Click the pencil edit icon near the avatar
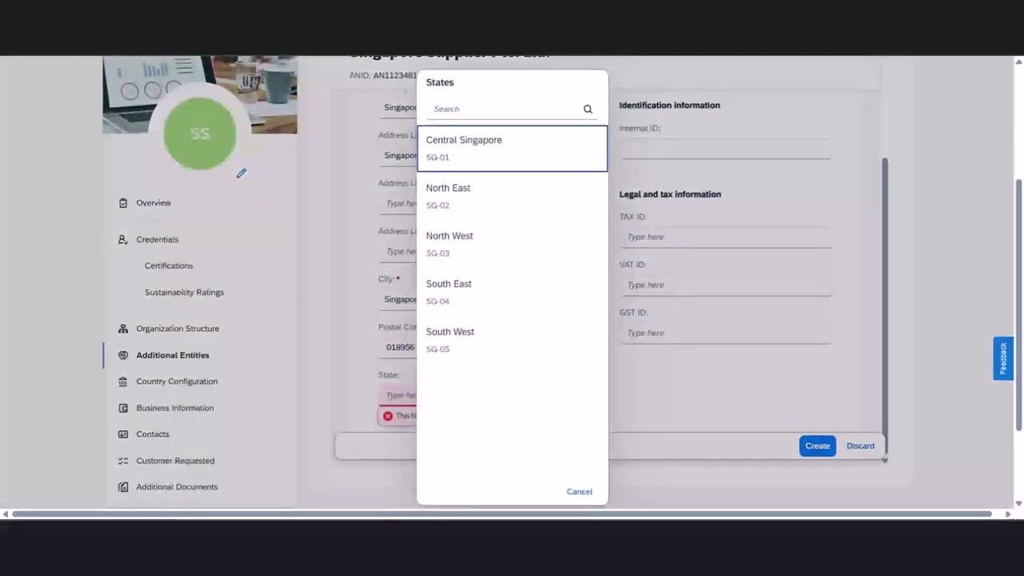1024x576 pixels. (x=241, y=173)
